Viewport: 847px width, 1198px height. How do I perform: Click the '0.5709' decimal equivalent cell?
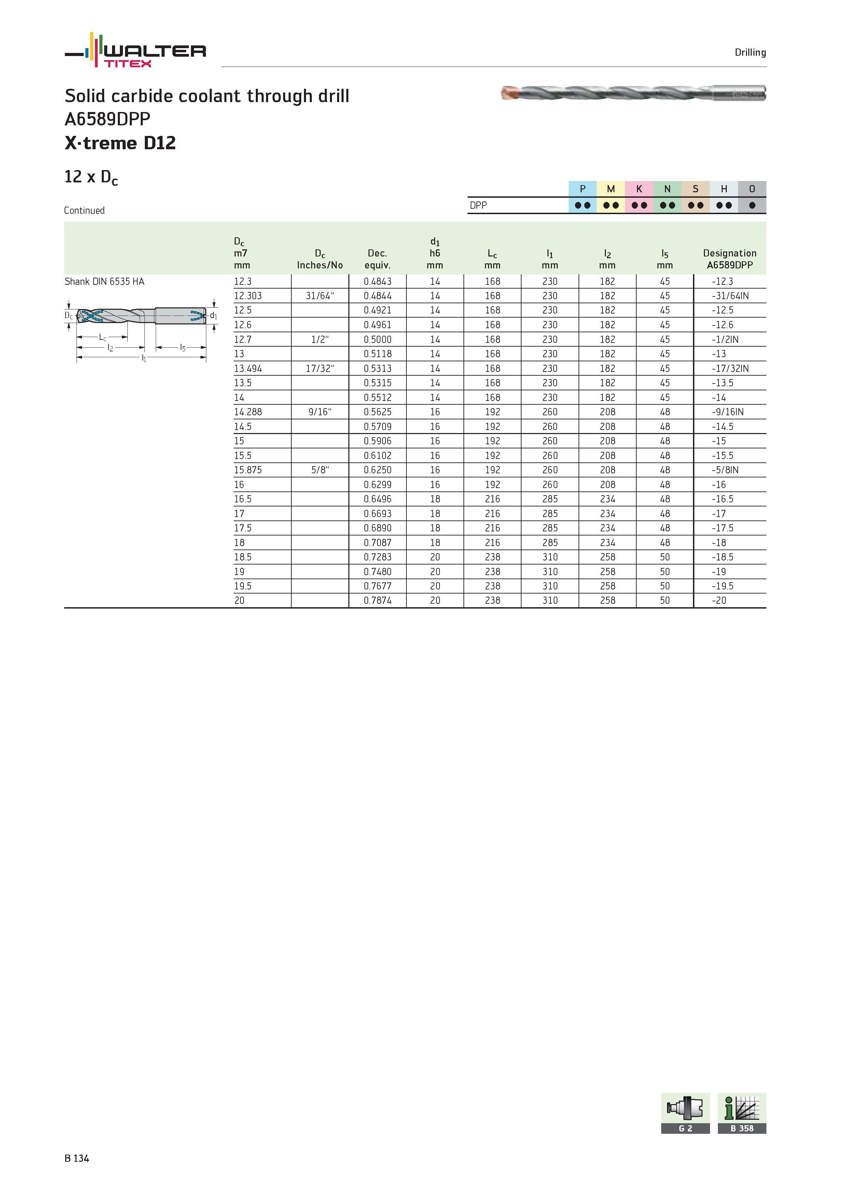(x=377, y=426)
